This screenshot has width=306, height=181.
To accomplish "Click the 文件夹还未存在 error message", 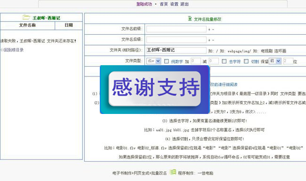I will [38, 41].
